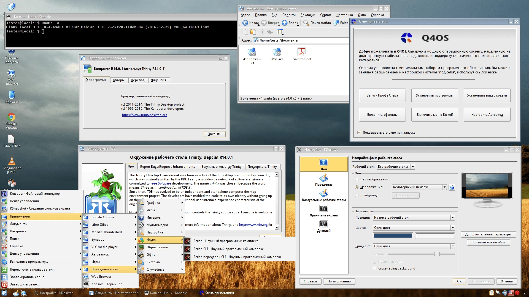Open the trinitydesktop.org link
Image resolution: width=529 pixels, height=297 pixels.
(144, 115)
